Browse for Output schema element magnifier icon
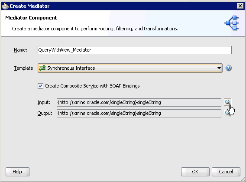The image size is (246, 182). tap(227, 113)
